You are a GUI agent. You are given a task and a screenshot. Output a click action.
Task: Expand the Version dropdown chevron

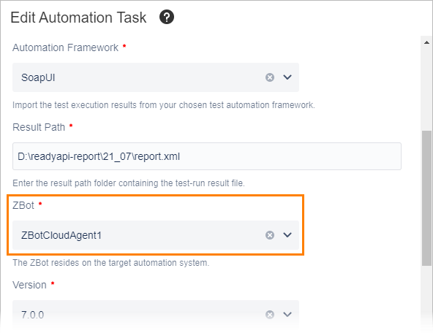pos(287,315)
